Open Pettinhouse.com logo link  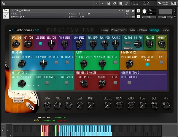[24, 30]
